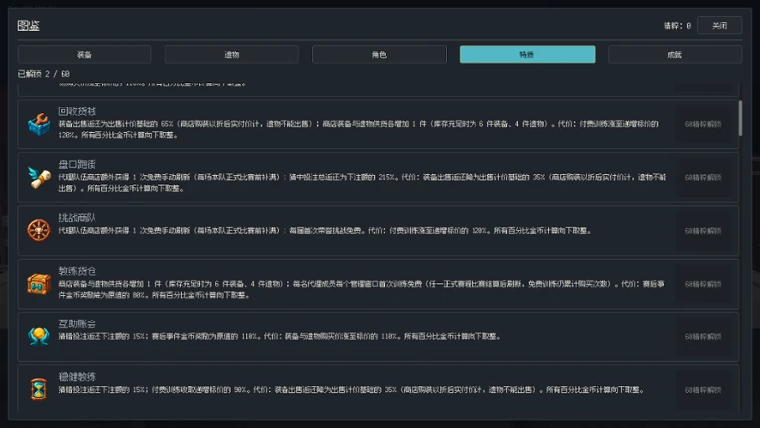Screen dimensions: 760x428
Task: Click the 挑战商队 trait title
Action: coord(77,218)
